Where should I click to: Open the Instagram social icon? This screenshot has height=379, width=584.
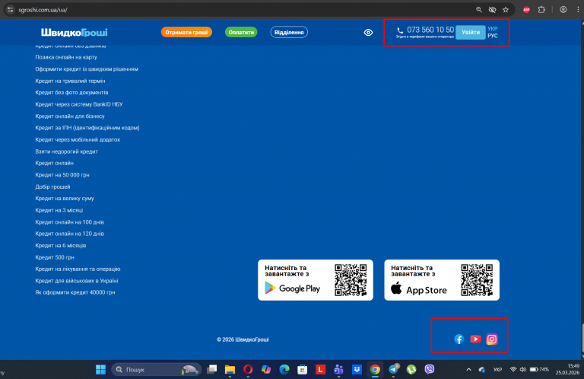pos(492,339)
